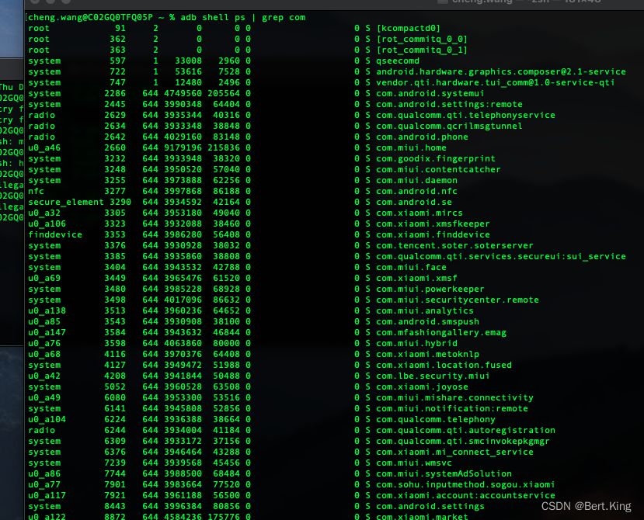Select com.qualcomm.telephony process name
Screen dimensions: 644x520
click(x=436, y=420)
